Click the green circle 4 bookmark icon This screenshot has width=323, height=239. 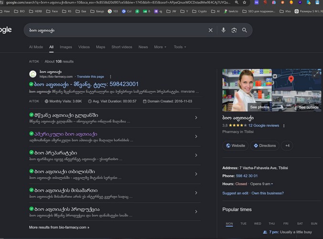coord(137,11)
